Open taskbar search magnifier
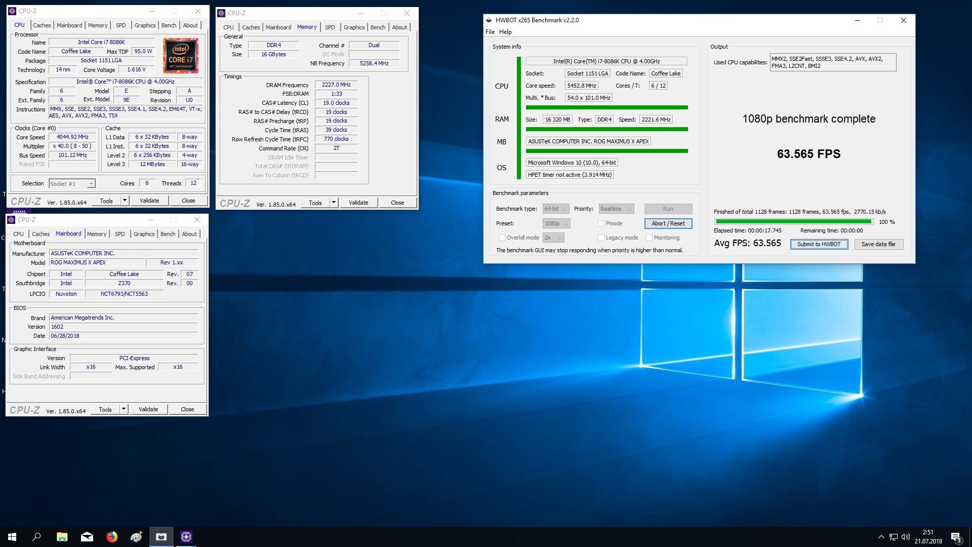Screen dimensions: 972x547 (36, 537)
